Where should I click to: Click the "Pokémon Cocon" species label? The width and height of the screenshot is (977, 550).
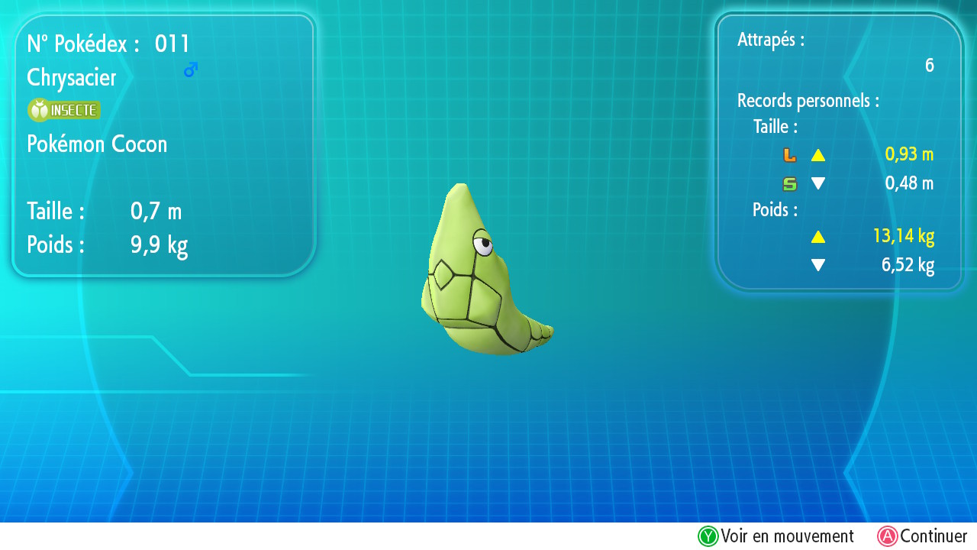click(97, 144)
